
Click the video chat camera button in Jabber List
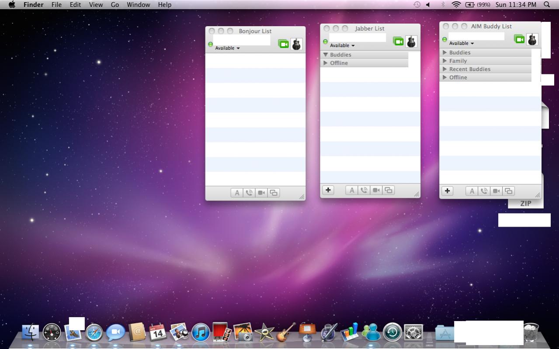click(376, 190)
